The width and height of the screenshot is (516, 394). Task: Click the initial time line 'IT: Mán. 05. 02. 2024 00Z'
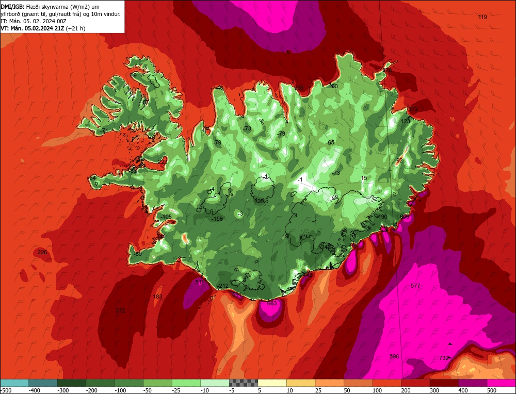[x=34, y=21]
